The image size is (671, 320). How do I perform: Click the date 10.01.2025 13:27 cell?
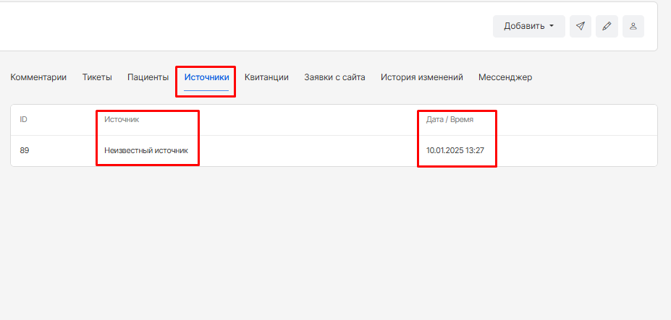(x=455, y=150)
